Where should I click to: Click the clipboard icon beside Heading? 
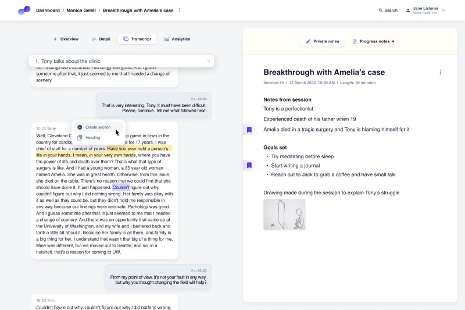(80, 138)
